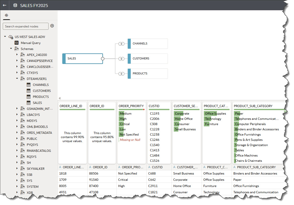Expand the GSMADMIN_INT schema
Viewport: 294px width, 205px height.
[17, 108]
